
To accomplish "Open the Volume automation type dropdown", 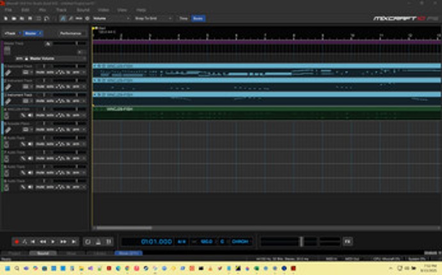I will tap(111, 19).
